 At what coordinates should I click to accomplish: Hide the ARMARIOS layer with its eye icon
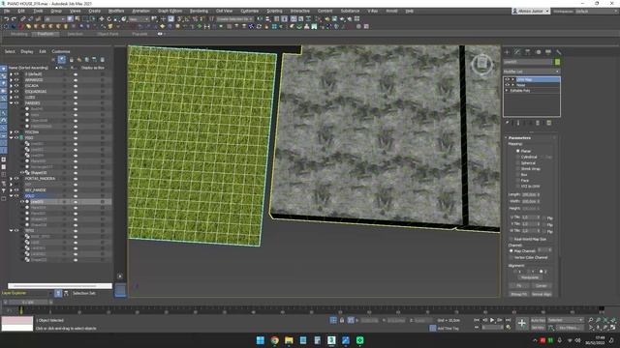click(16, 79)
